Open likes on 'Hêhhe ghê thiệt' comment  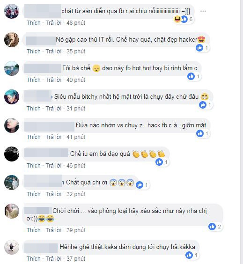(192, 255)
